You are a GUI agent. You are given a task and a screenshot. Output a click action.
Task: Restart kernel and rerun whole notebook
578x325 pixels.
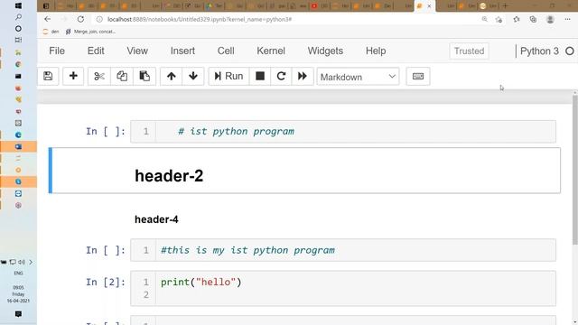(x=303, y=76)
